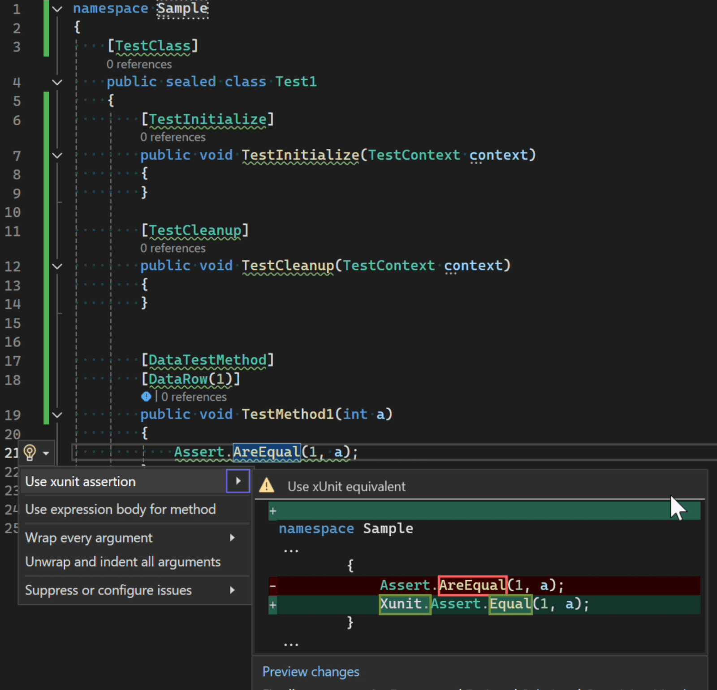Open the dropdown arrow next to the lightbulb

tap(46, 453)
